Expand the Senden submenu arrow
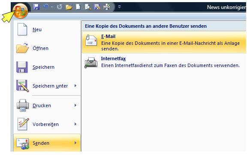 point(75,143)
